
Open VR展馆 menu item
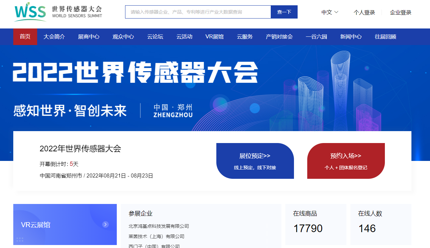pyautogui.click(x=214, y=37)
